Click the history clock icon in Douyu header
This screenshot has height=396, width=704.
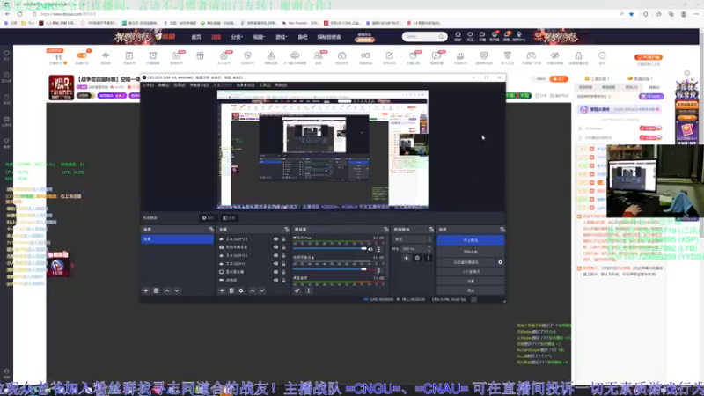pyautogui.click(x=458, y=34)
